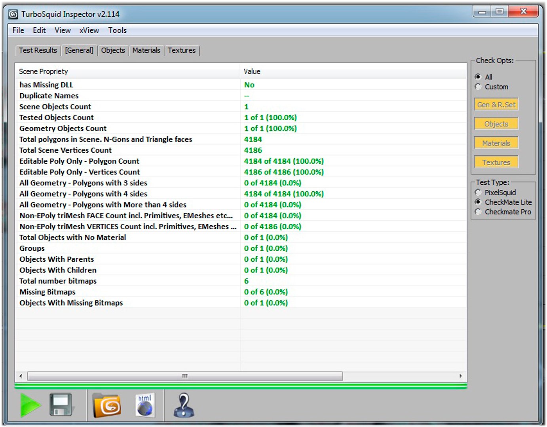Choose PixelSquid test type
This screenshot has height=427, width=547.
pos(479,193)
